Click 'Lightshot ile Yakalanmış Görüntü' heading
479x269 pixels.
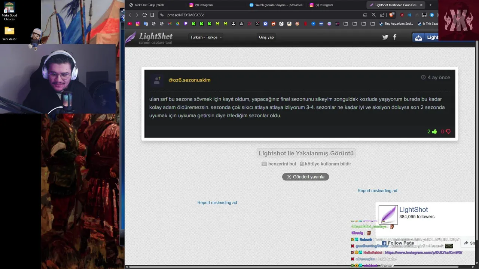pyautogui.click(x=306, y=153)
